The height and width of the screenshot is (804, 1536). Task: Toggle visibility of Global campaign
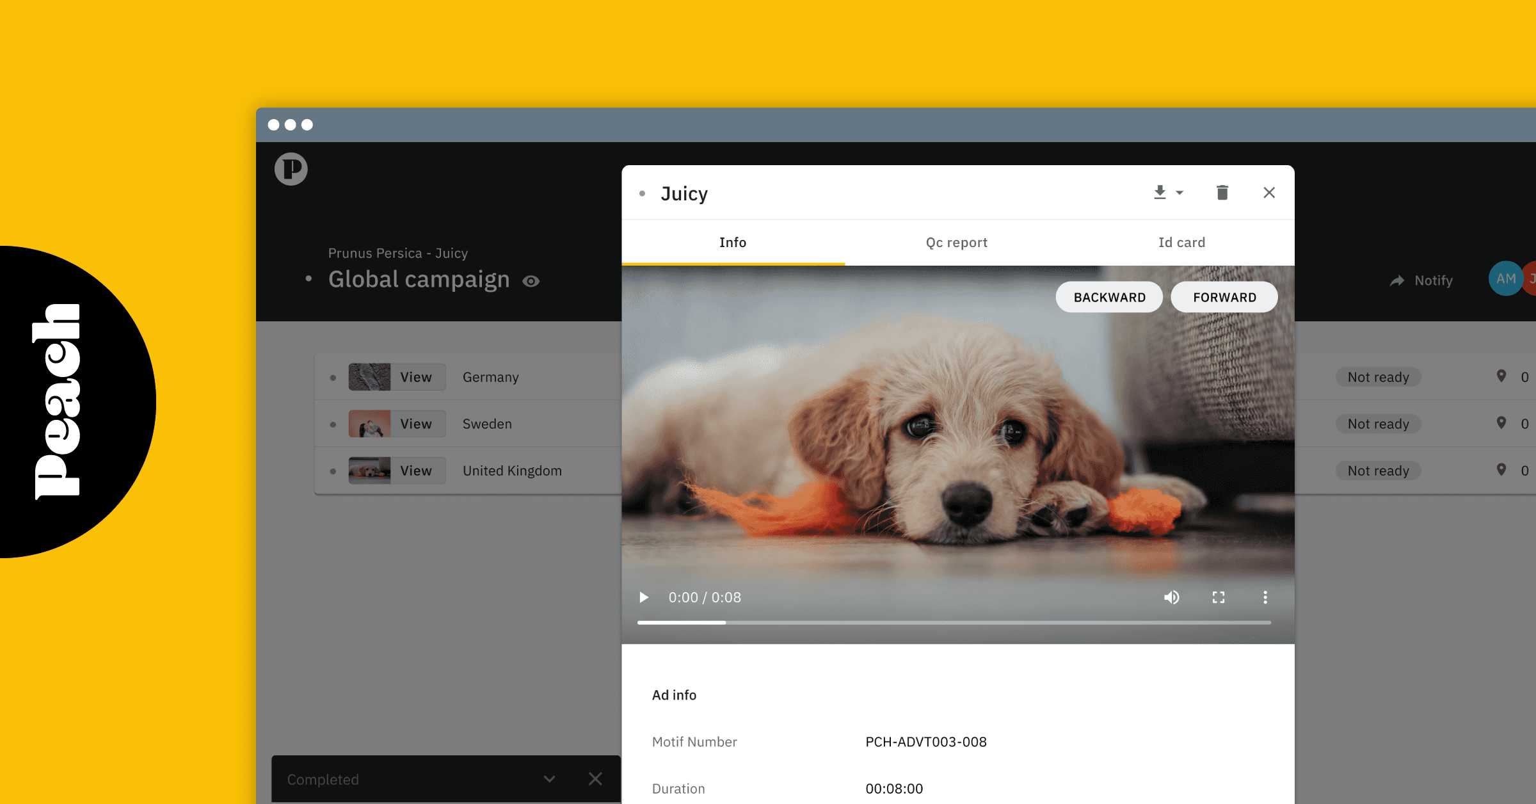click(532, 280)
